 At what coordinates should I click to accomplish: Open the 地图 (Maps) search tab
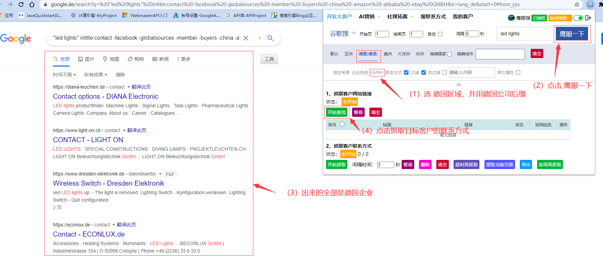(111, 59)
